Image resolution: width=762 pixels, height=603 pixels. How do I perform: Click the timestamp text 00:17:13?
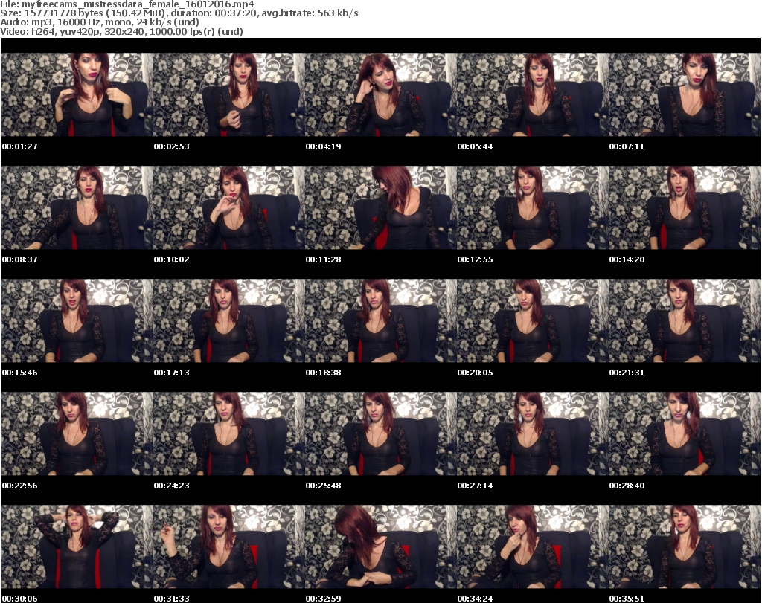pyautogui.click(x=172, y=373)
